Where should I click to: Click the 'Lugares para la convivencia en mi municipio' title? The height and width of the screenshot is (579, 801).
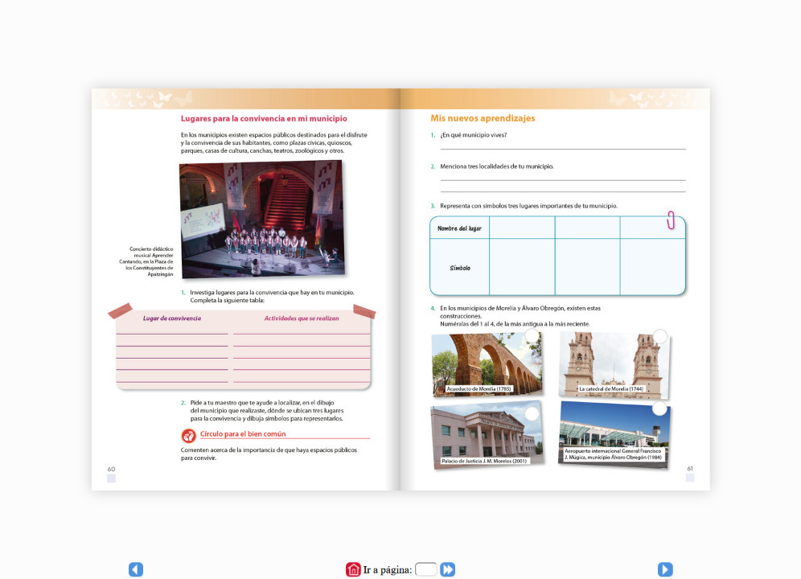(264, 118)
